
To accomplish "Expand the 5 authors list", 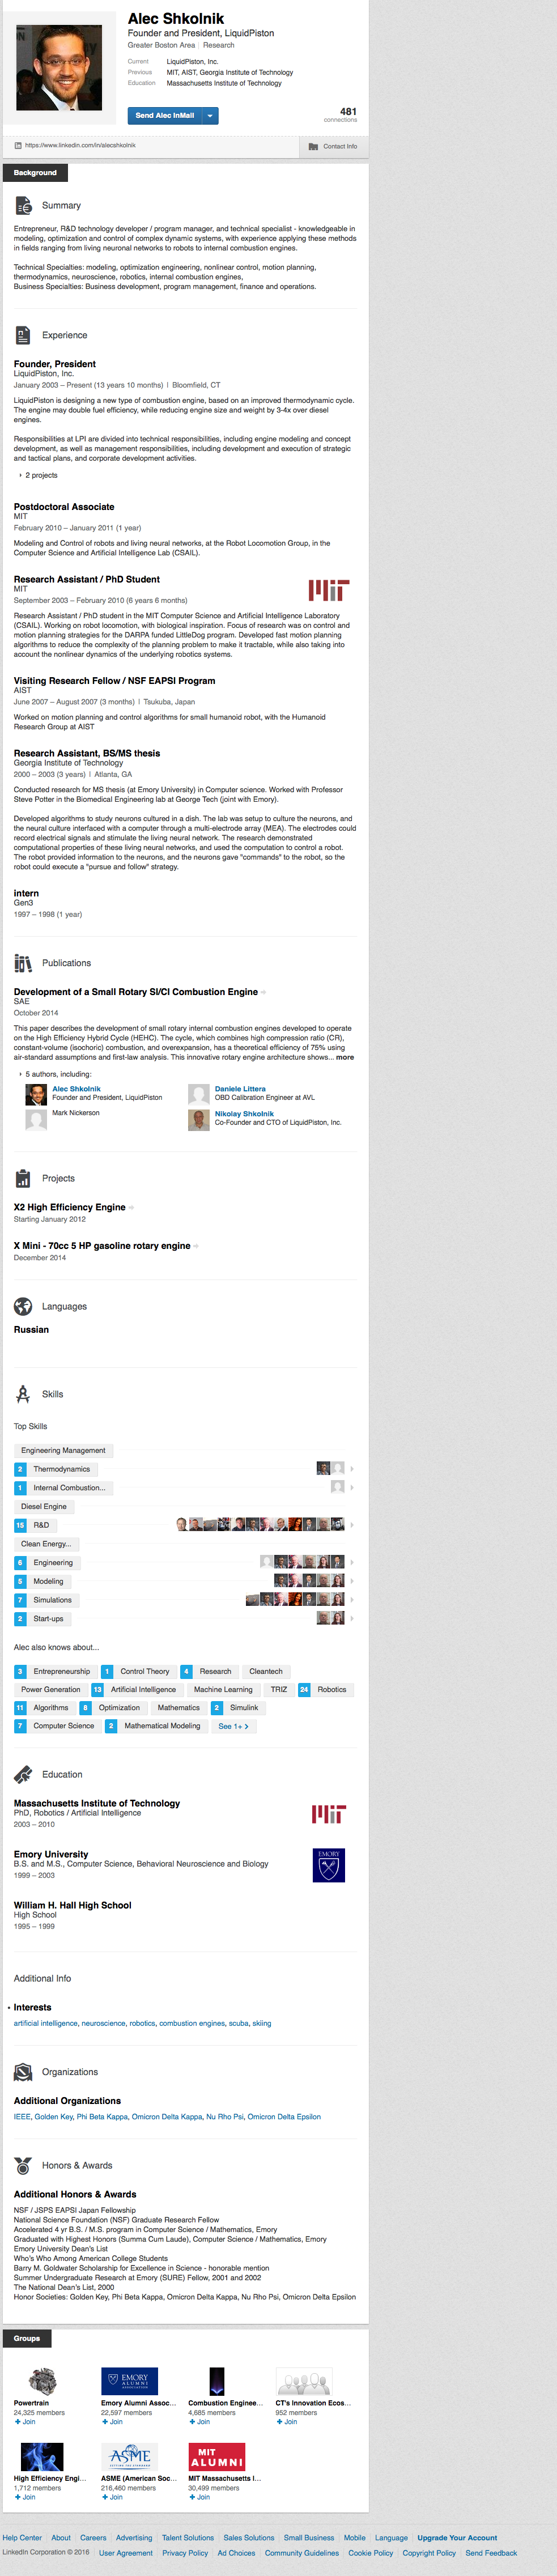I will [21, 1074].
